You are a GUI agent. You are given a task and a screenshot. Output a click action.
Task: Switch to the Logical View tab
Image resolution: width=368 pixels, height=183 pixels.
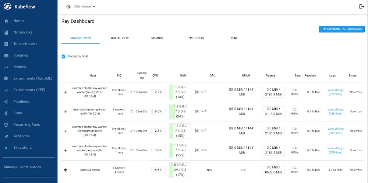click(119, 38)
